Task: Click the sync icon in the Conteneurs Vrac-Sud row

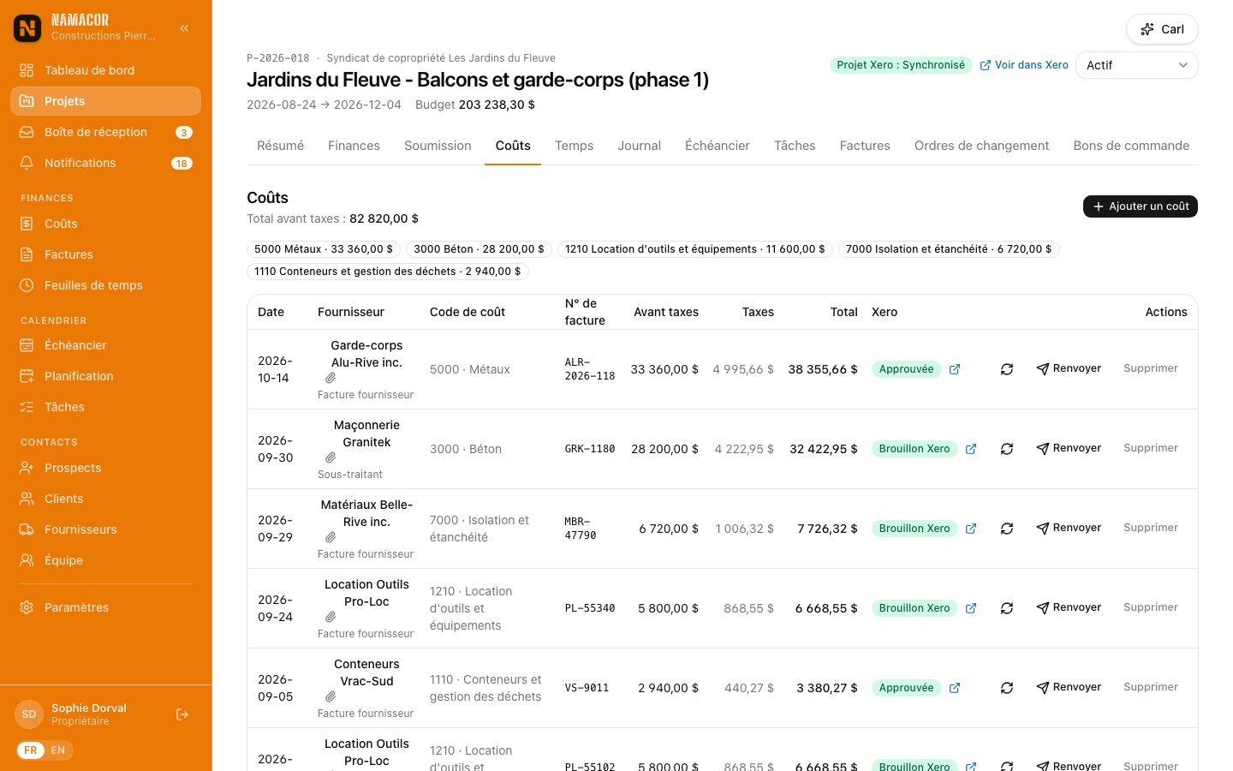Action: [x=1007, y=688]
